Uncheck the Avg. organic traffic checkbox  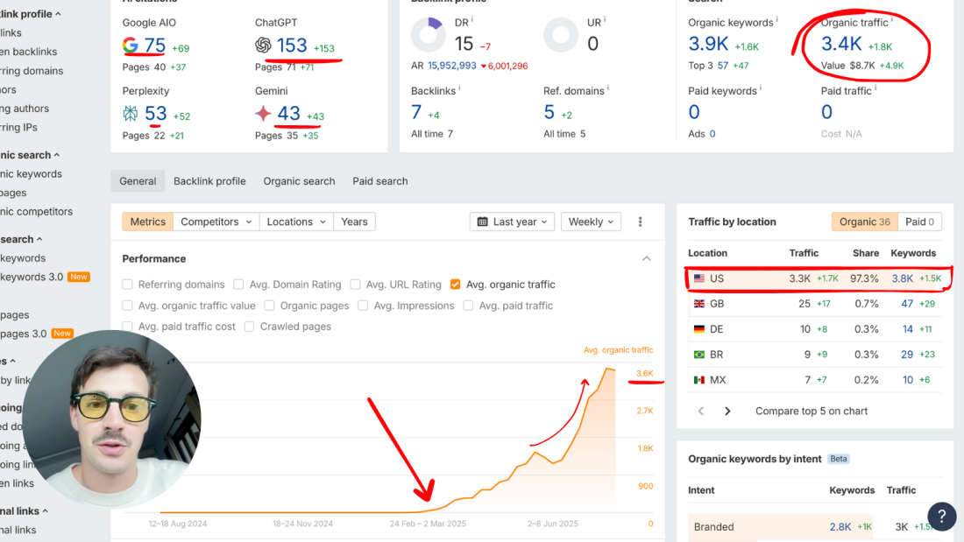[x=456, y=285]
